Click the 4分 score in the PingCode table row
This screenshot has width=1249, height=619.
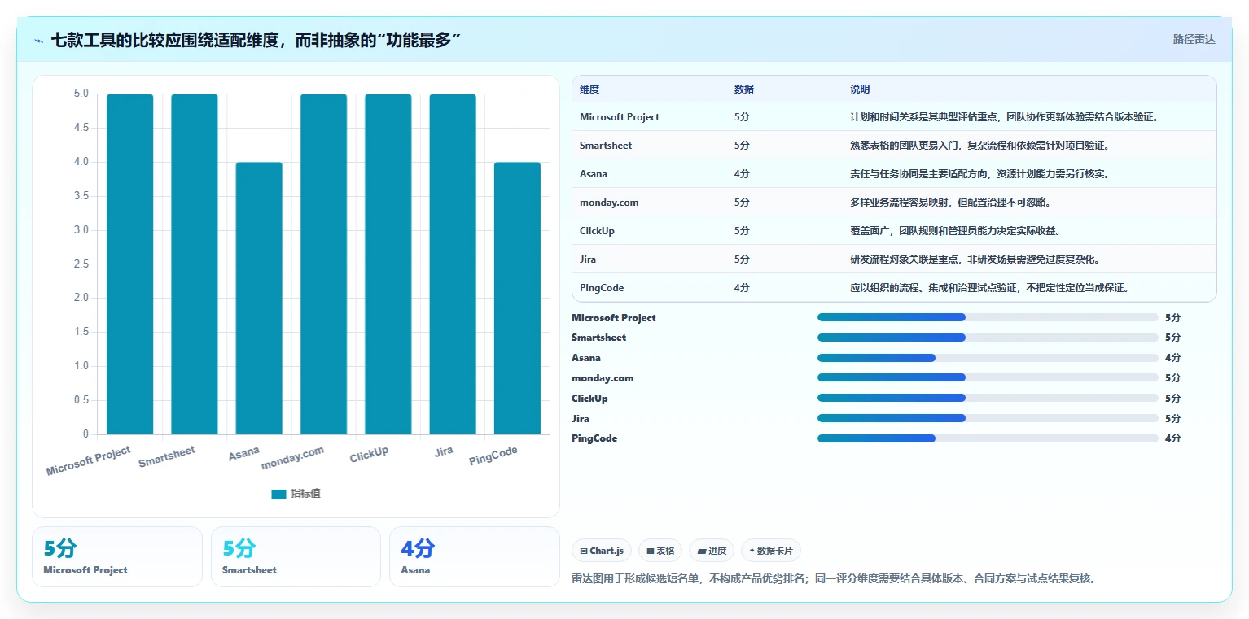pyautogui.click(x=742, y=288)
